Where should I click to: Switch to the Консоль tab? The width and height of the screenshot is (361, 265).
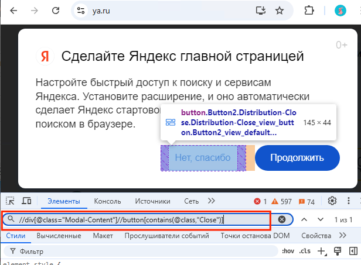click(107, 201)
